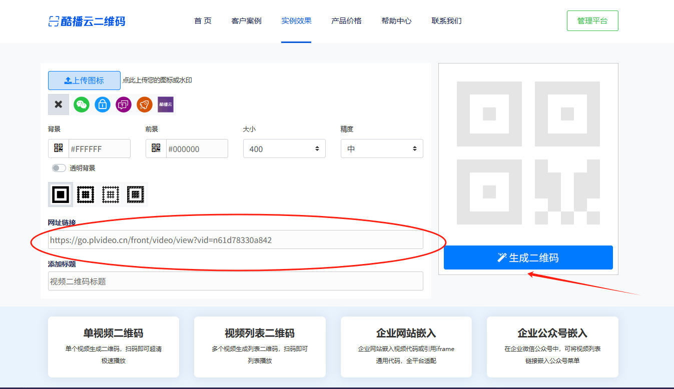Open the 视频列表二维码 card

(260, 346)
